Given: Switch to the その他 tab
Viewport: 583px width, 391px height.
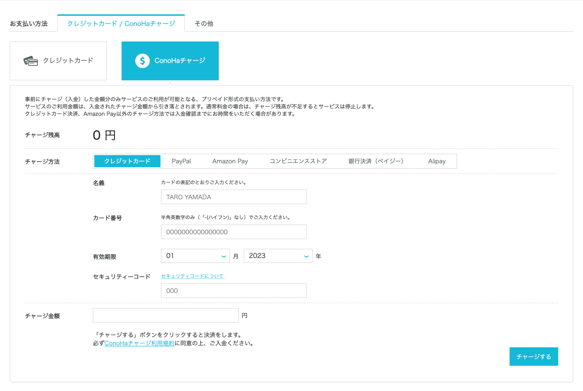Looking at the screenshot, I should click(x=204, y=24).
